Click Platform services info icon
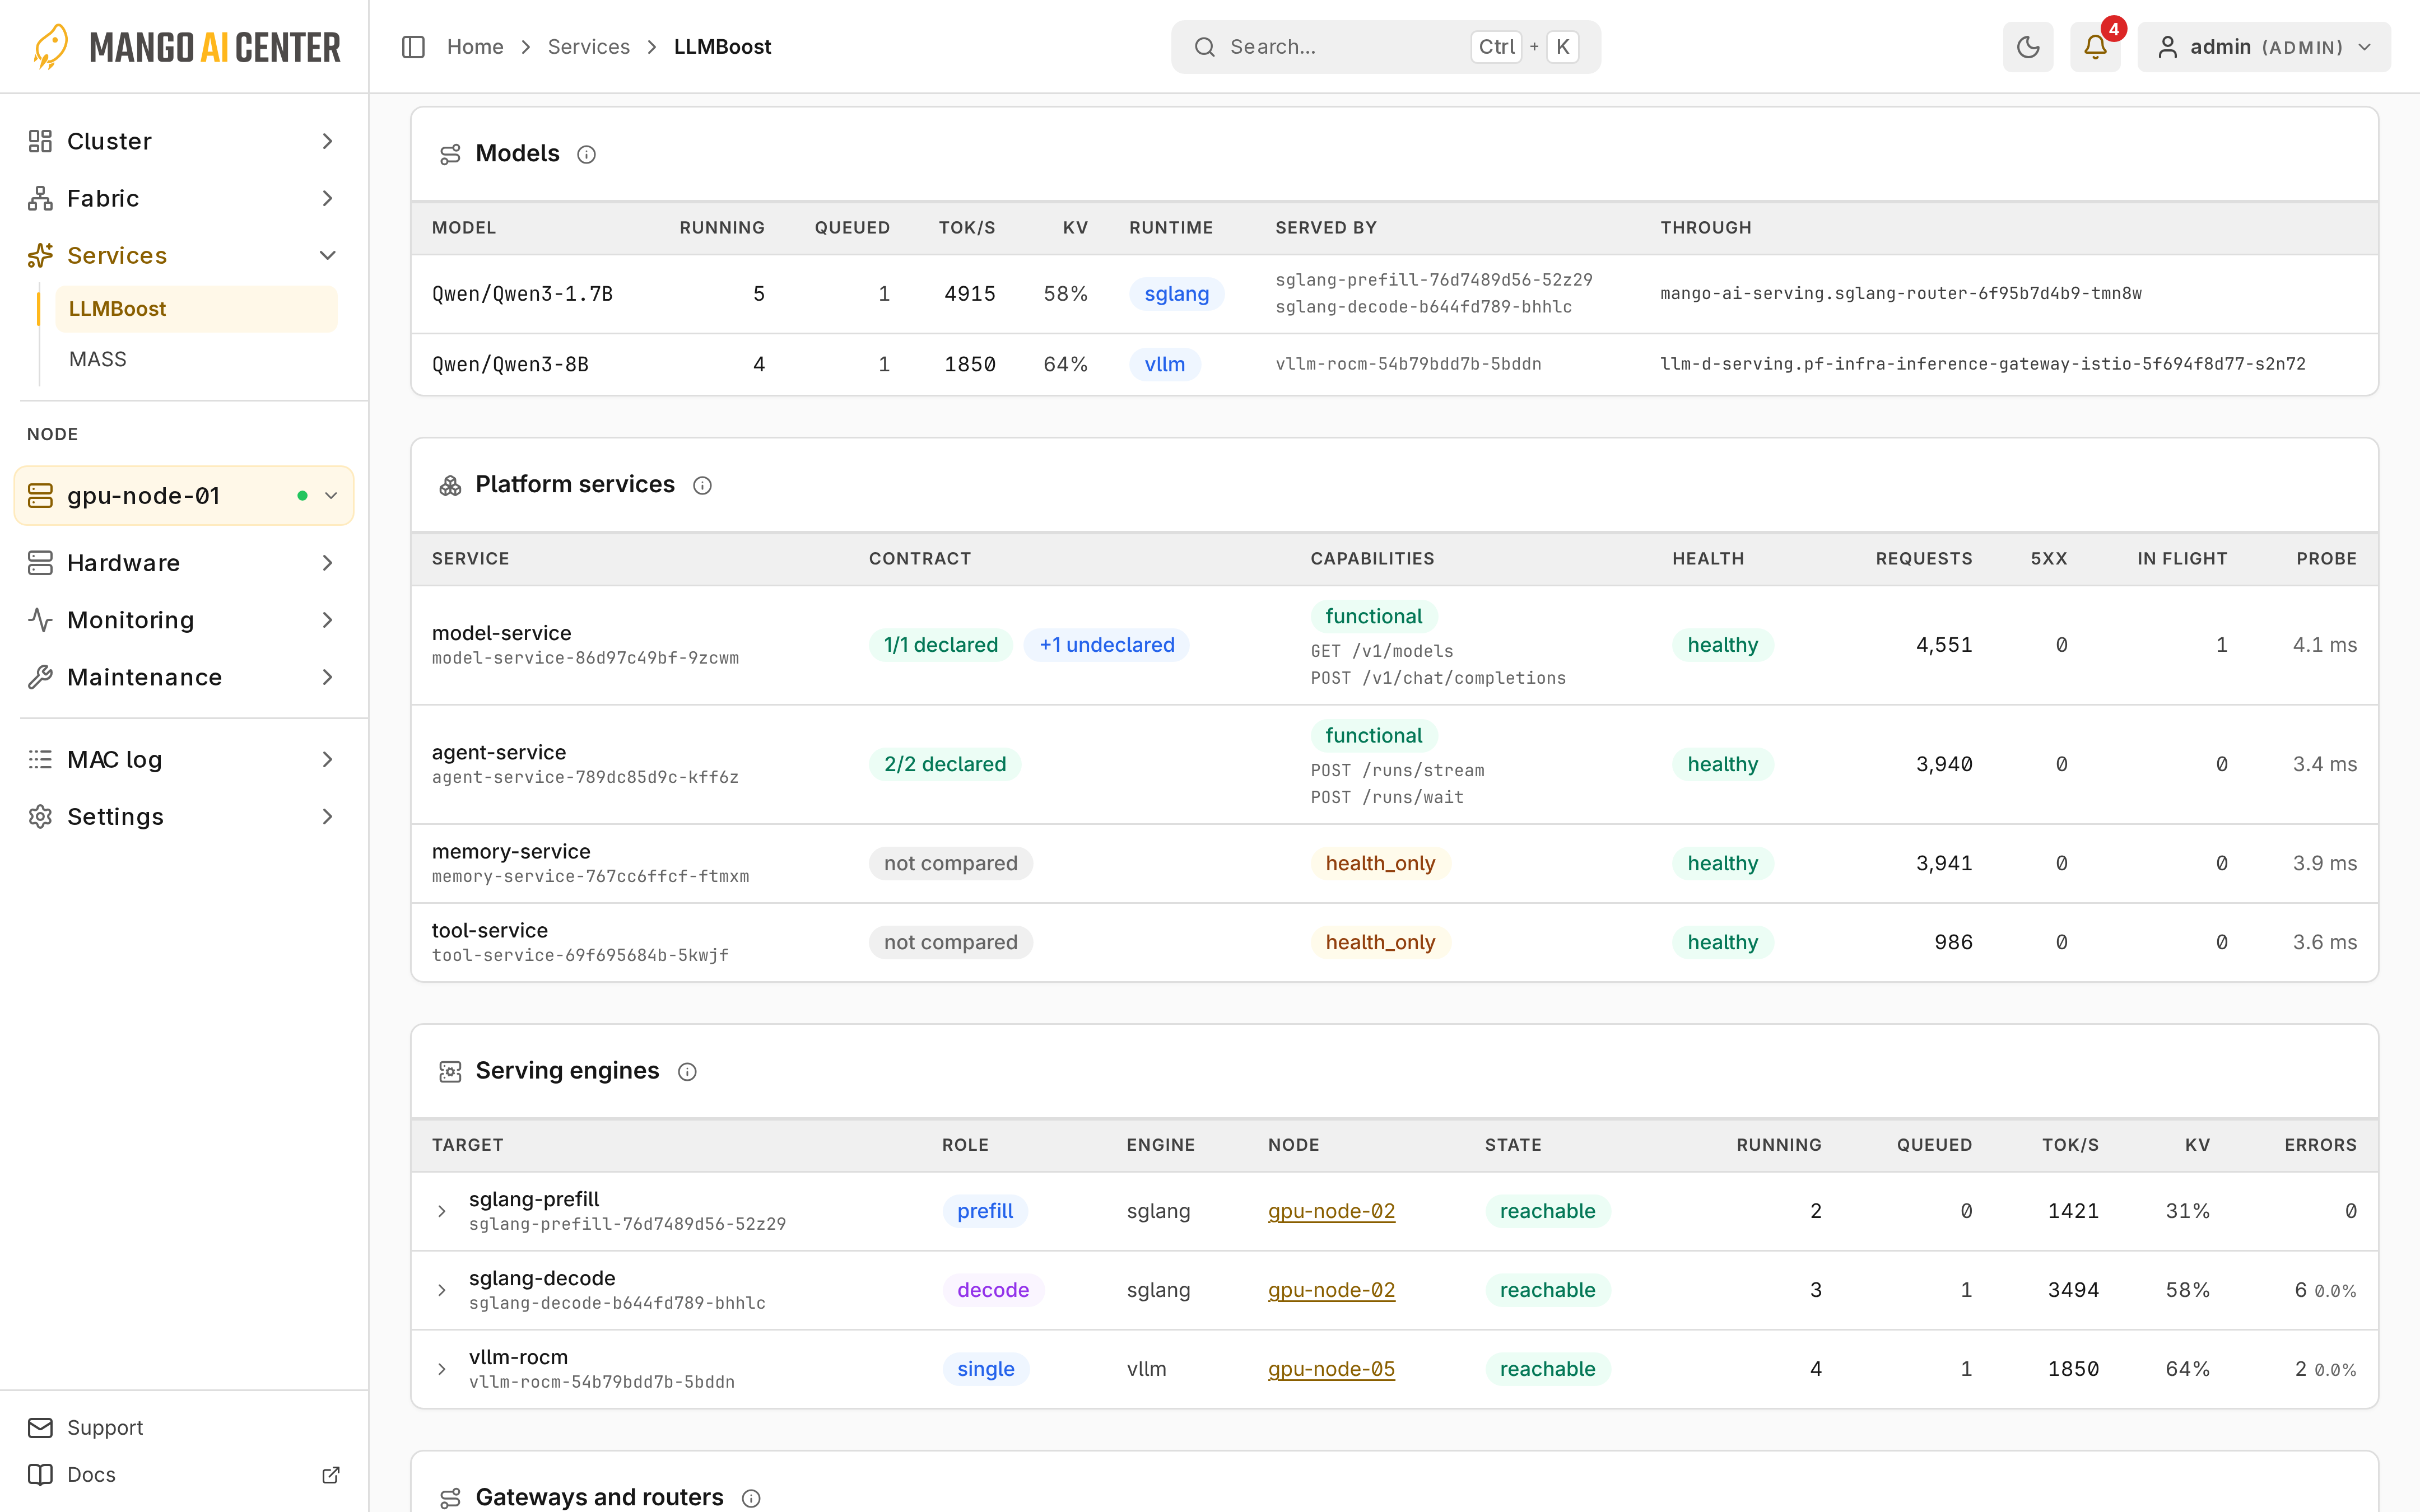This screenshot has height=1512, width=2420. [703, 485]
